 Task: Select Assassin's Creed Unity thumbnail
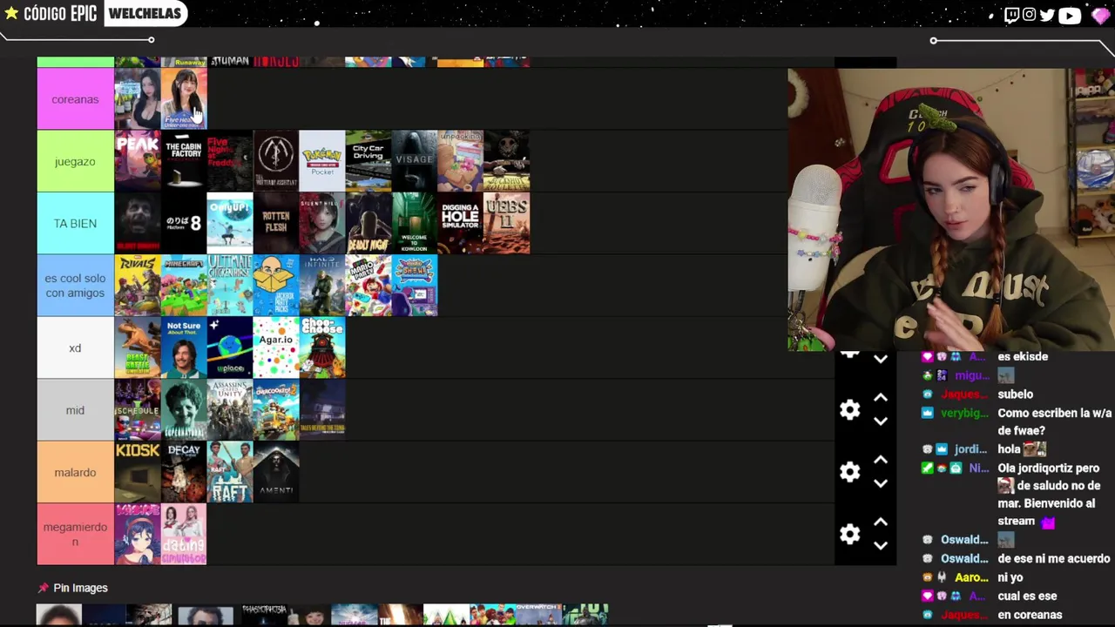coord(230,410)
